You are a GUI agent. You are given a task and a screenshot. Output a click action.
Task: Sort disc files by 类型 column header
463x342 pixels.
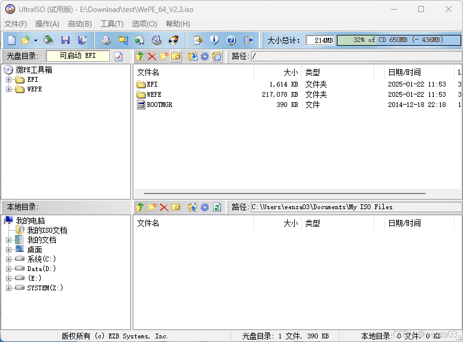(338, 72)
